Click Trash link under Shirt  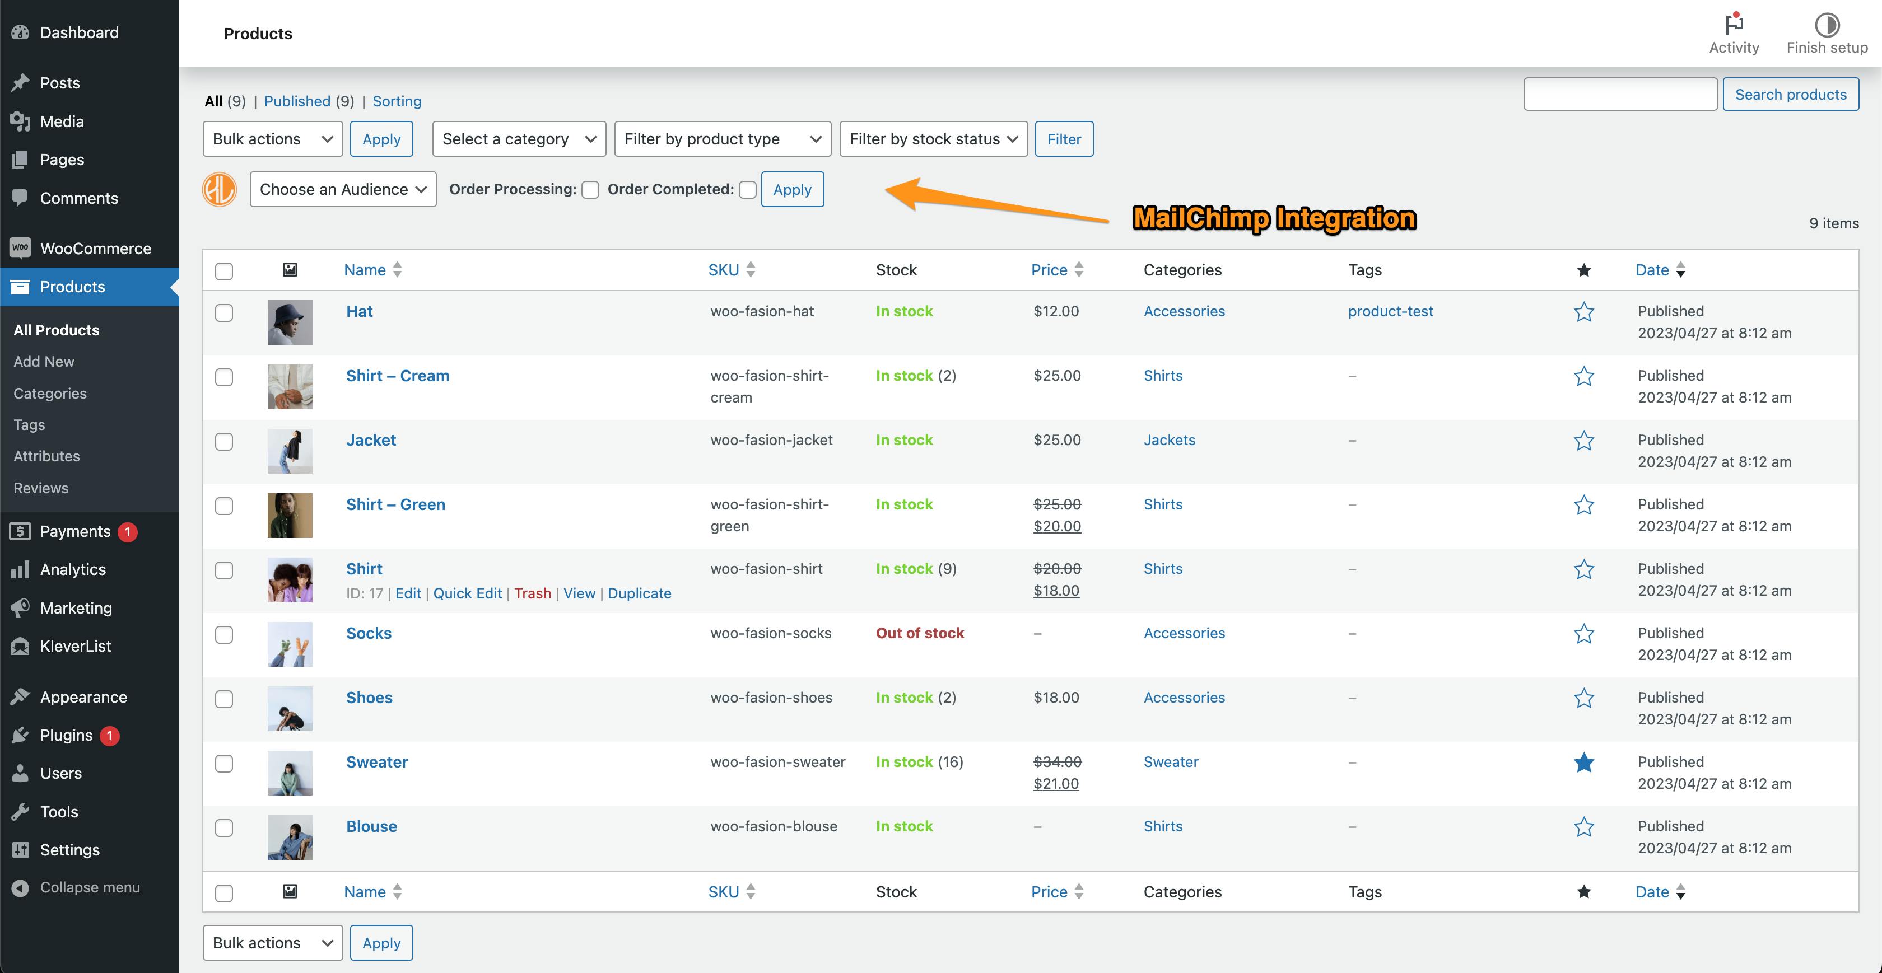pos(533,593)
